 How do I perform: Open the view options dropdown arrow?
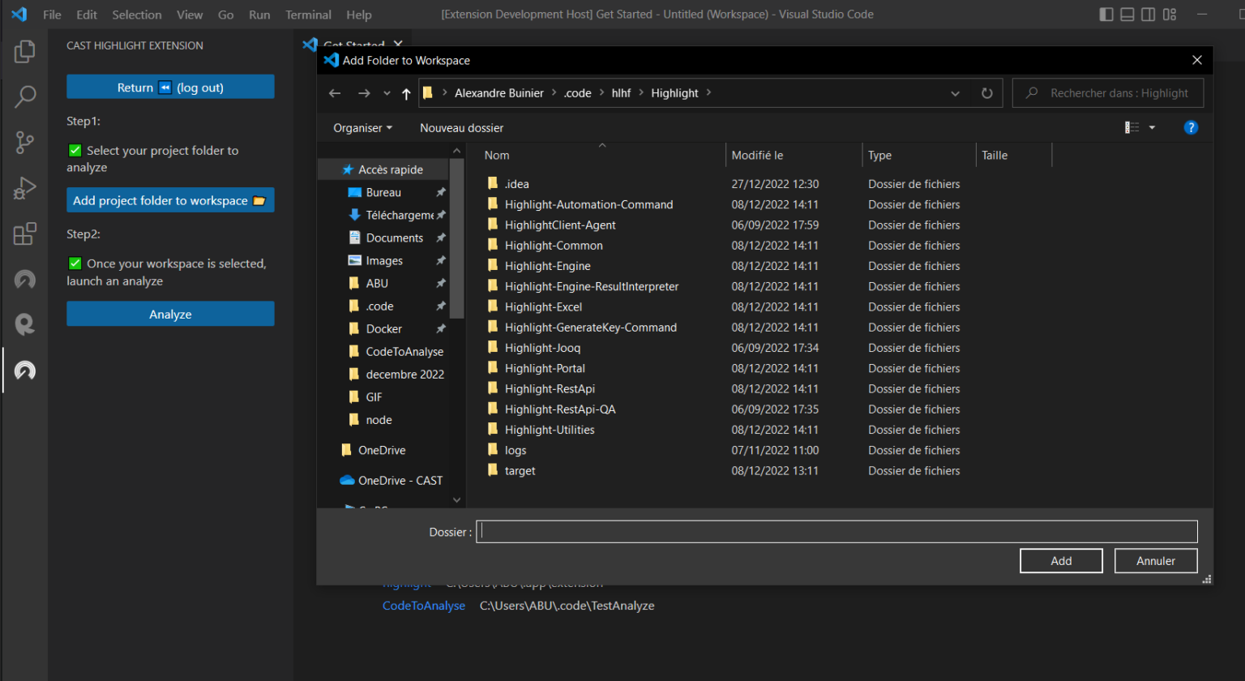[x=1152, y=127]
